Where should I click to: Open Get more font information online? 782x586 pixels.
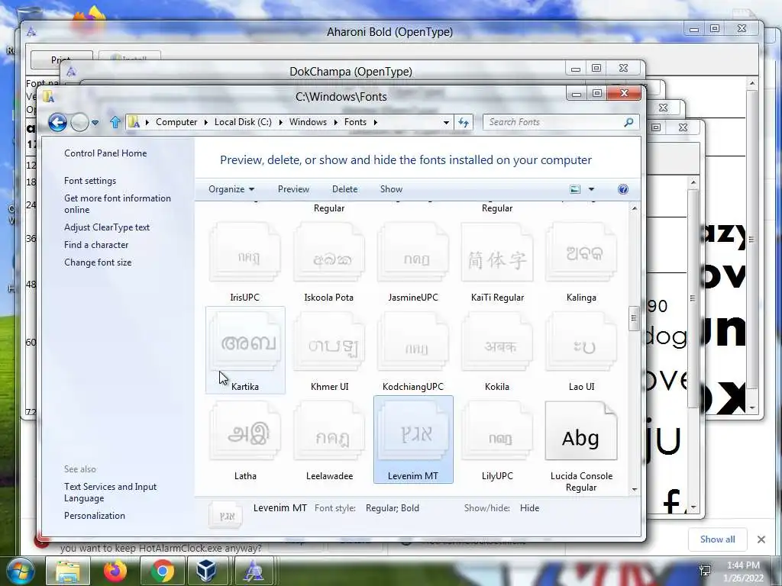(117, 204)
